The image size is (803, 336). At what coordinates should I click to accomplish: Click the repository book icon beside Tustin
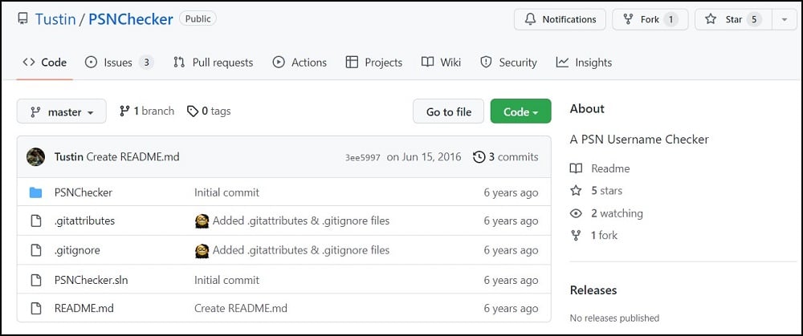[x=22, y=18]
